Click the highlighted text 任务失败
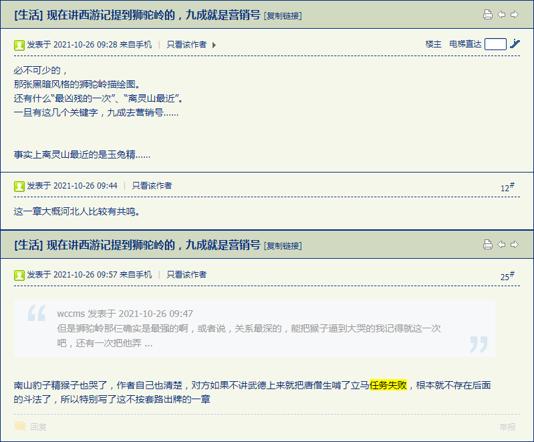This screenshot has width=534, height=442. [388, 385]
